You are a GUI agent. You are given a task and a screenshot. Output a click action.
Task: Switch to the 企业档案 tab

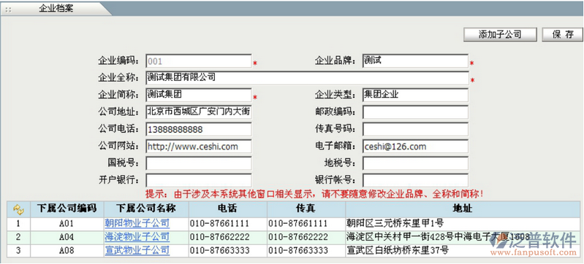point(56,9)
